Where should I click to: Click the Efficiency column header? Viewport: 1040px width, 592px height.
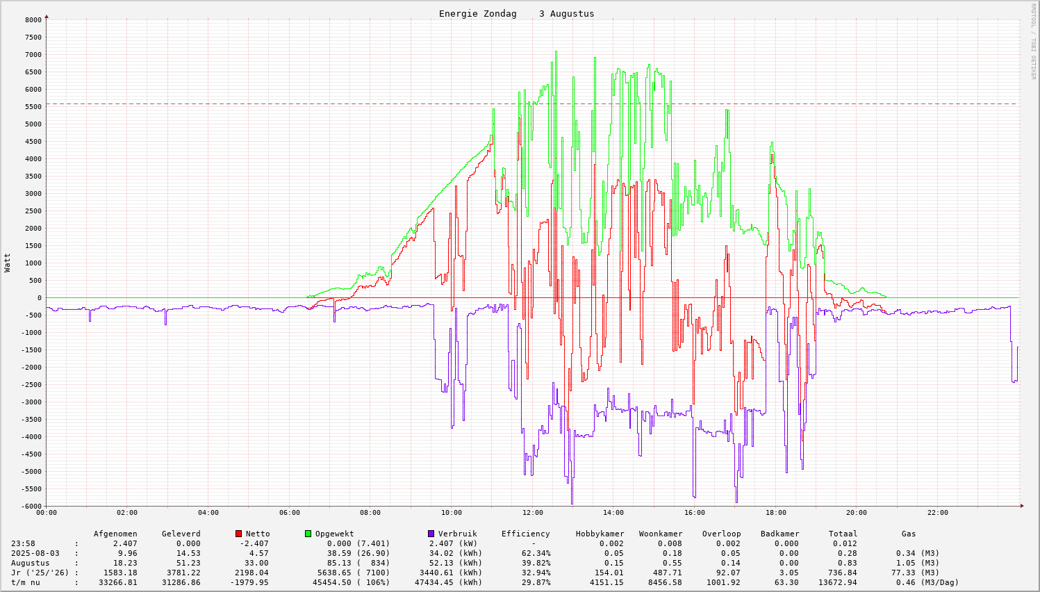[525, 534]
